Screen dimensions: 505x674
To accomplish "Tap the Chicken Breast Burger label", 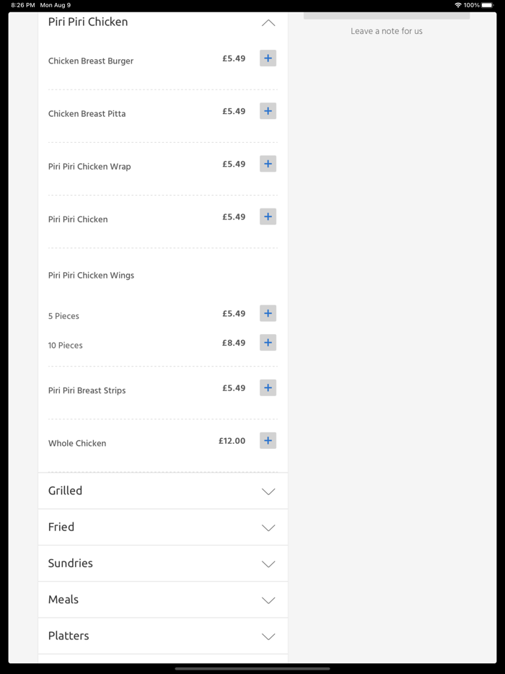I will [x=91, y=61].
